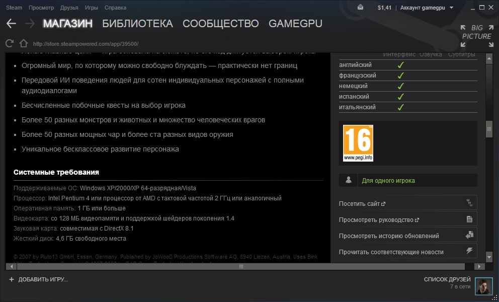Screen dimensions: 499x302
Task: Open the Steam menu
Action: tap(14, 8)
